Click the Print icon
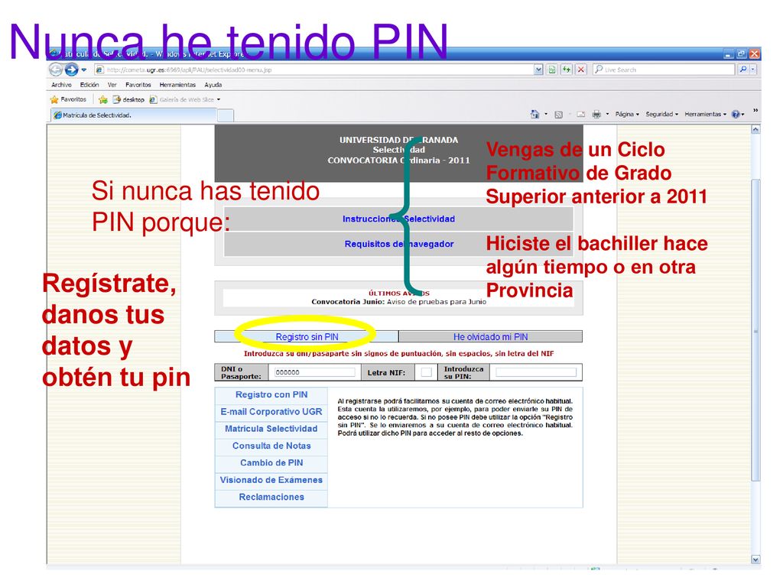The height and width of the screenshot is (587, 783). tap(596, 115)
